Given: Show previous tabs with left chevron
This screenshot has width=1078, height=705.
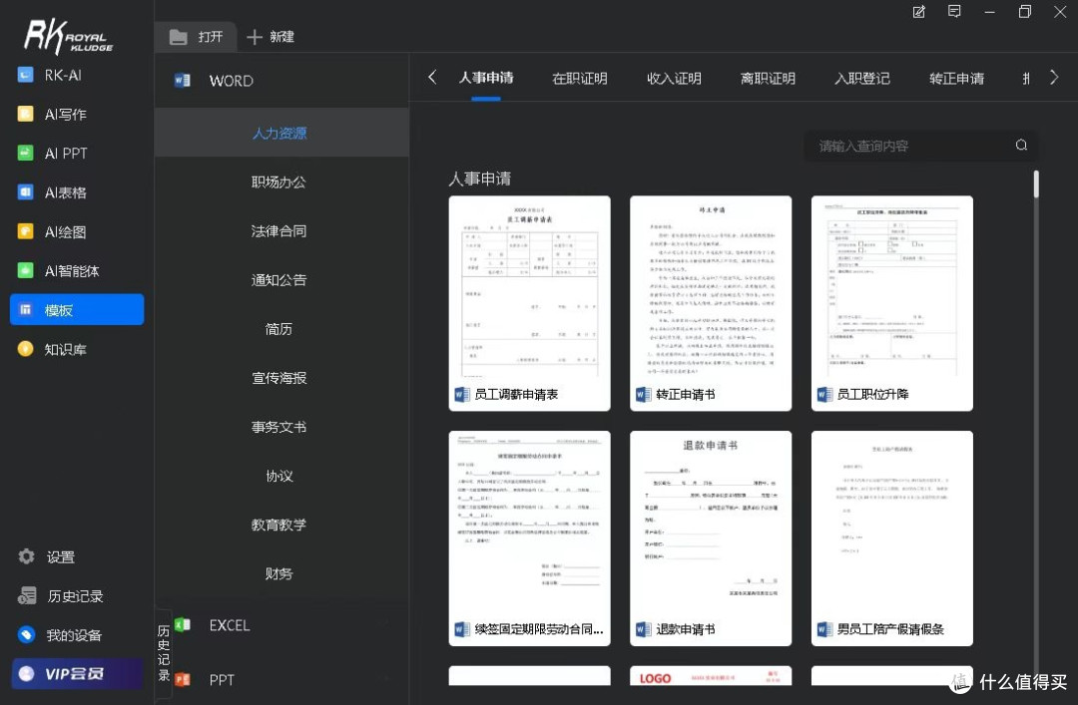Looking at the screenshot, I should click(432, 77).
